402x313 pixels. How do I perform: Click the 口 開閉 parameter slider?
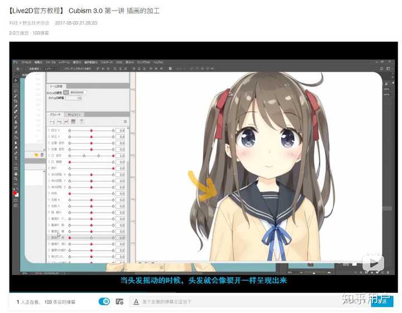91,162
